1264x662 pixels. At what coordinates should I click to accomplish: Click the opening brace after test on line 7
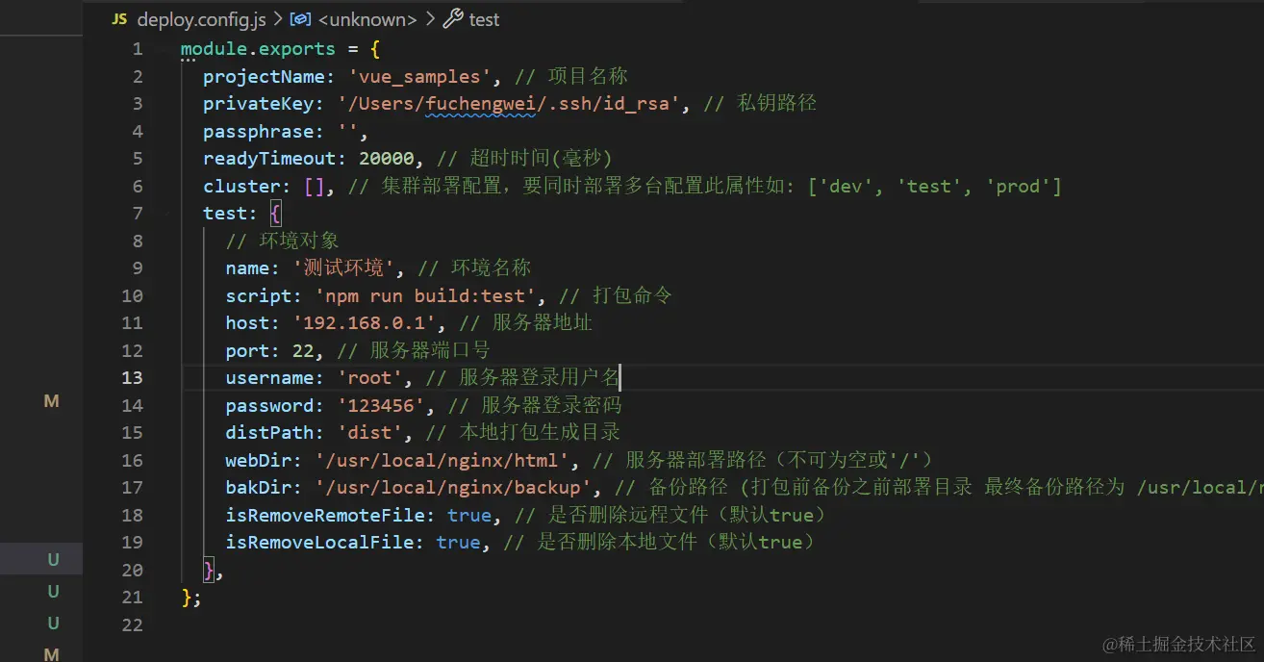274,213
